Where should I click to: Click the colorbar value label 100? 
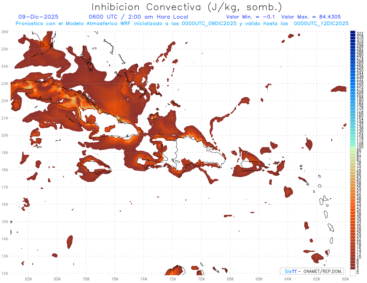pos(360,147)
